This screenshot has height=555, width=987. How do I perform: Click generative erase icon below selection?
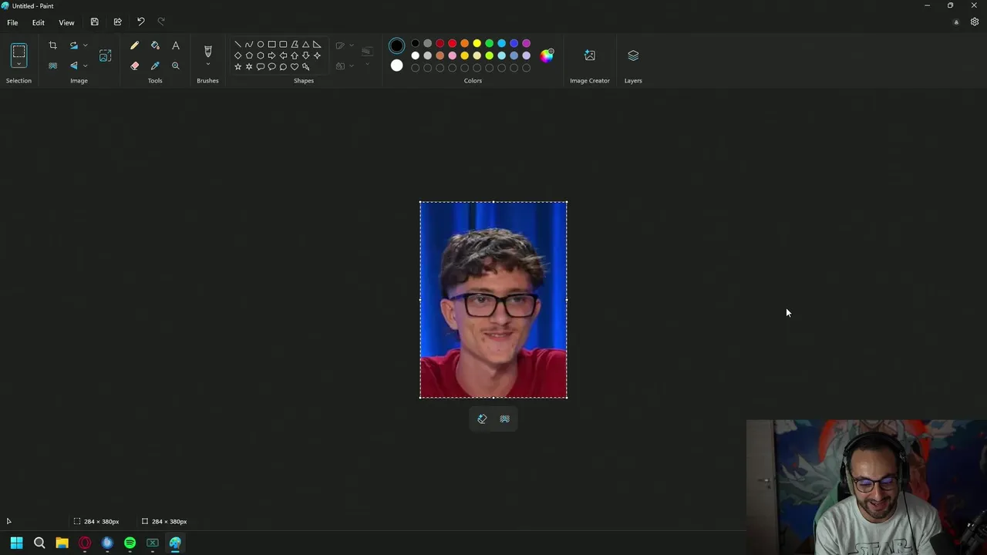(482, 419)
